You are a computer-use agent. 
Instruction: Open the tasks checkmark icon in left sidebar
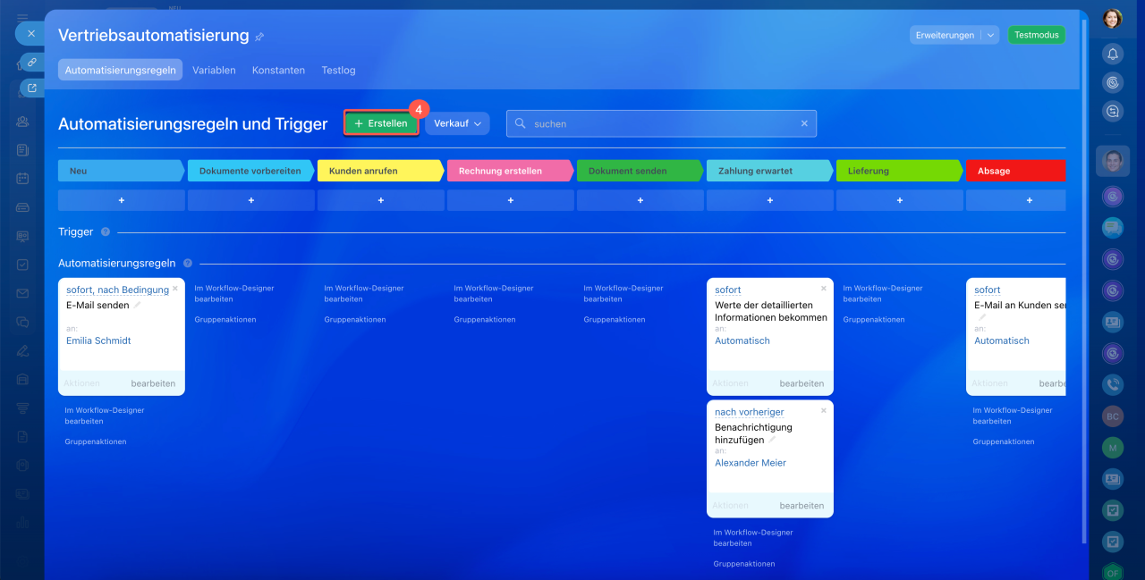click(22, 265)
